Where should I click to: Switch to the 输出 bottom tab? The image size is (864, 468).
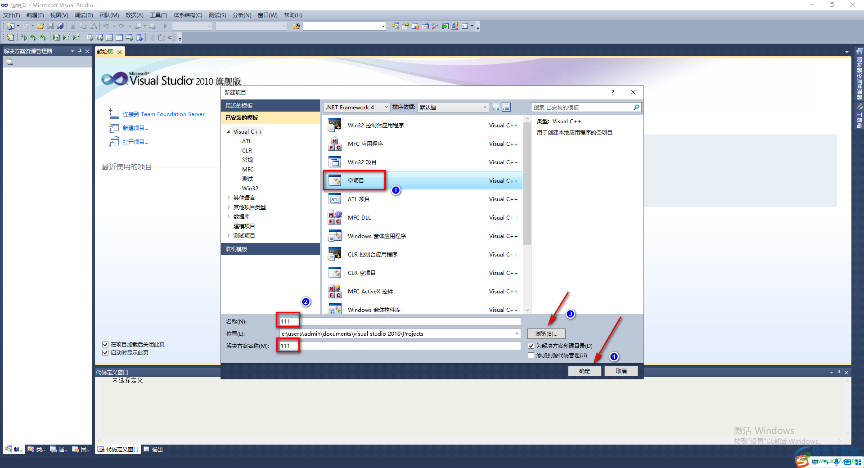point(153,449)
